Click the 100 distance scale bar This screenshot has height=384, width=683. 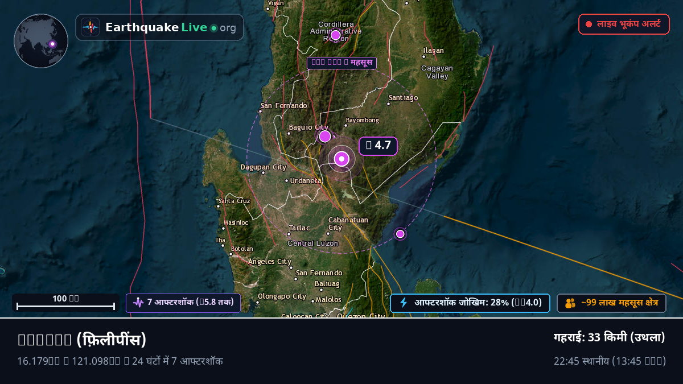tap(66, 303)
